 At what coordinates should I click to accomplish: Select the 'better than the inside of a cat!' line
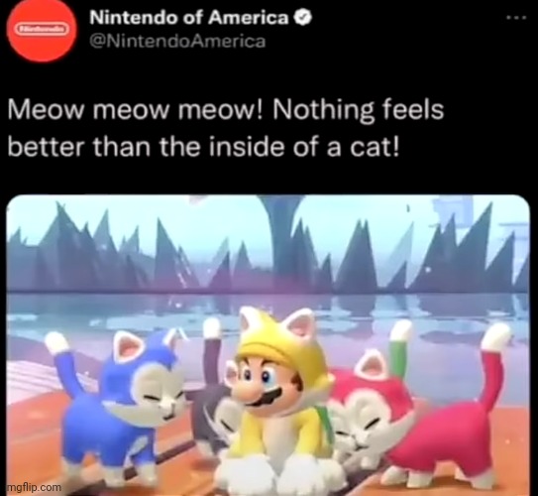(x=204, y=147)
